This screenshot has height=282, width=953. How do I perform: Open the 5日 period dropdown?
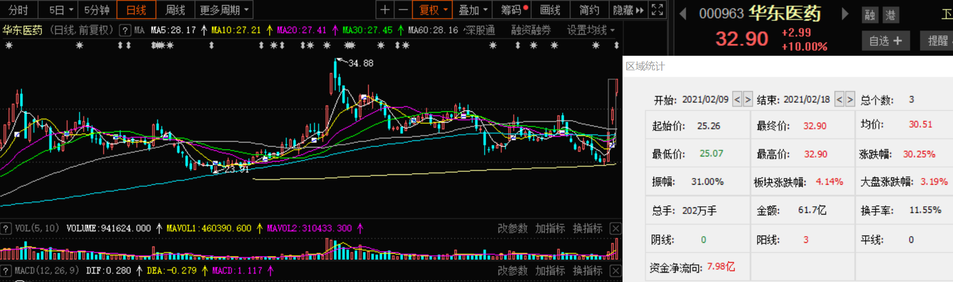coord(61,10)
